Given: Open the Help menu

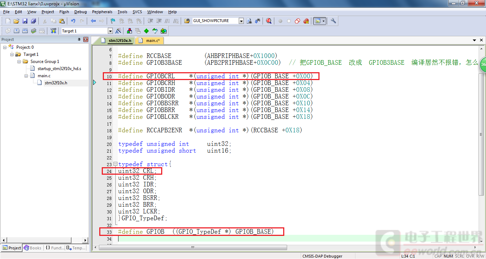Looking at the screenshot, I should 172,12.
